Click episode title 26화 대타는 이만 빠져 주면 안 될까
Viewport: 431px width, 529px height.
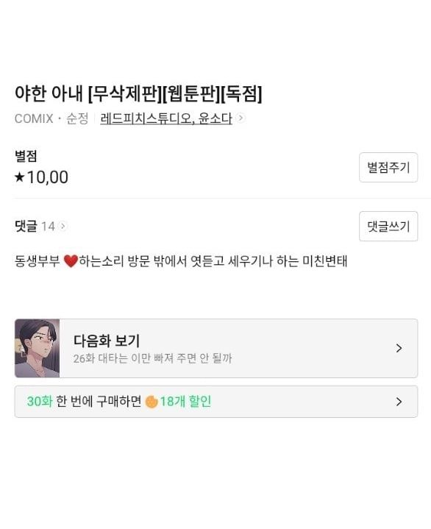pos(152,358)
